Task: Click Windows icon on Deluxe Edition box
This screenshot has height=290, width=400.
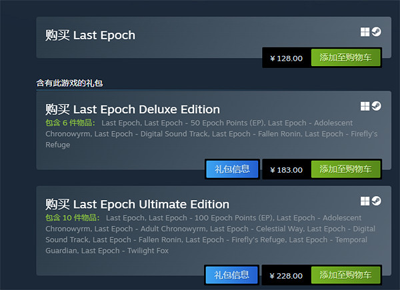Action: point(365,106)
